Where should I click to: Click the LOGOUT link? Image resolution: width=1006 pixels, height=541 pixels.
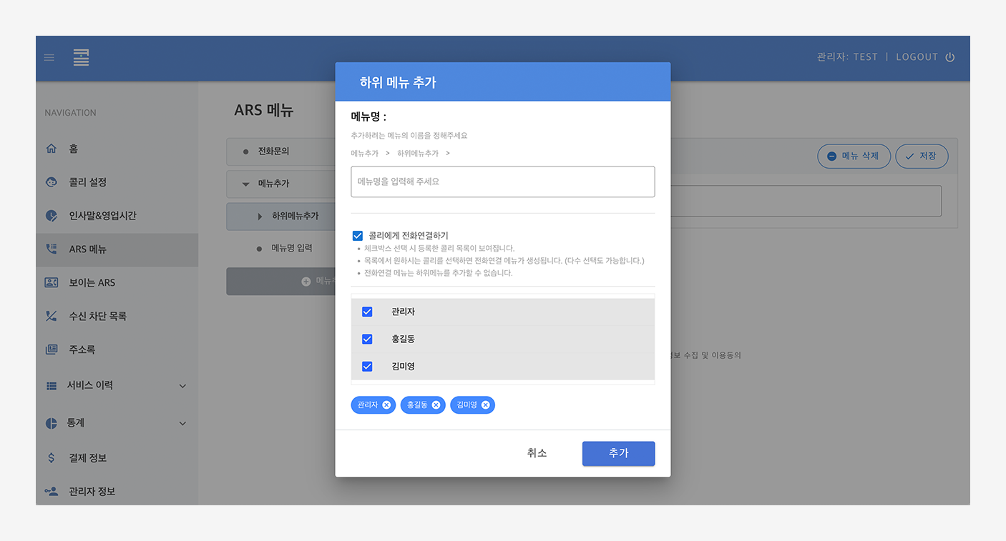917,57
